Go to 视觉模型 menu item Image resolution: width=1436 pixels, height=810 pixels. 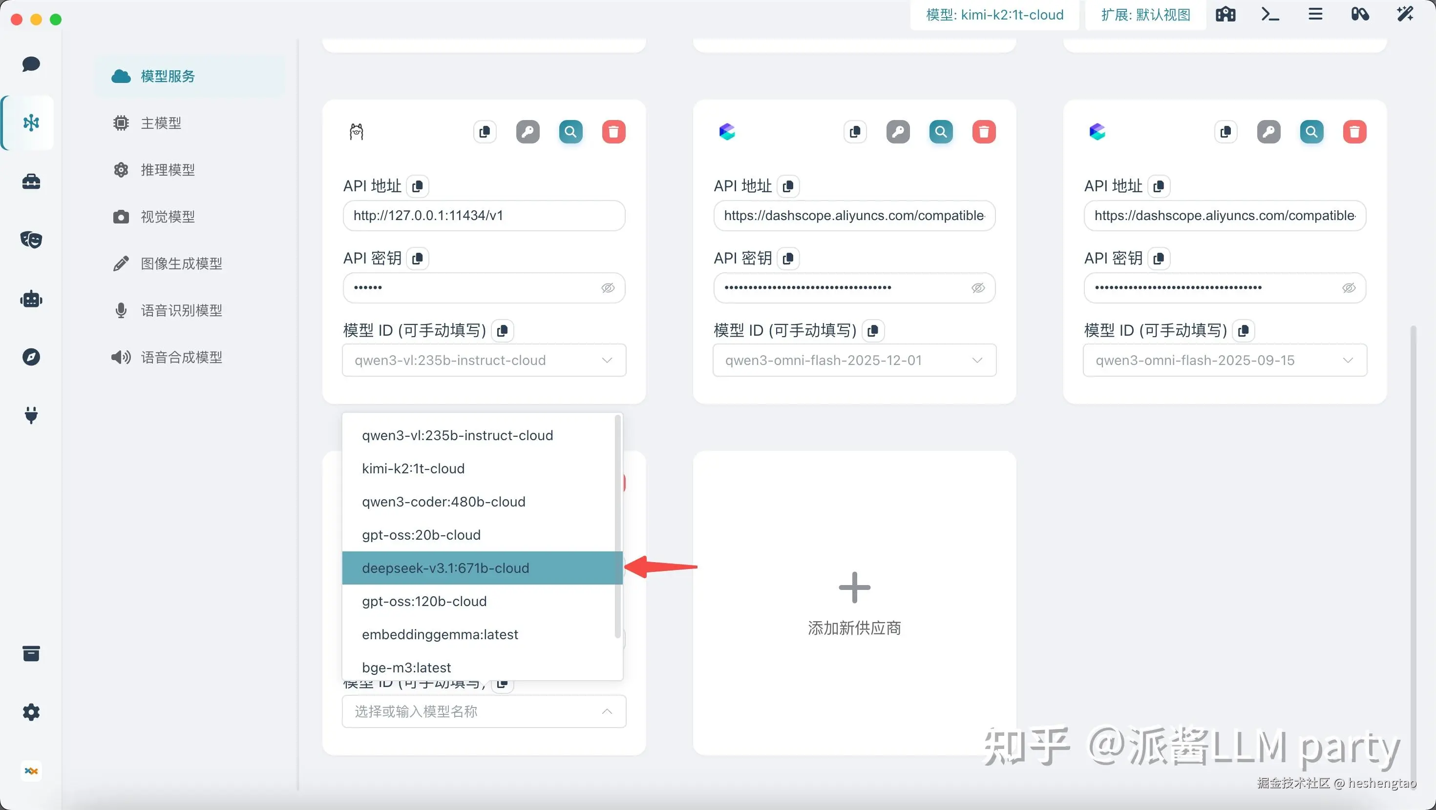pos(167,217)
